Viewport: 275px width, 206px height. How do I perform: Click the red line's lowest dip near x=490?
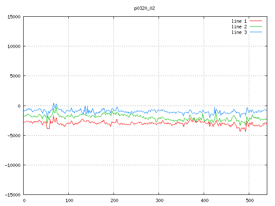(x=245, y=131)
